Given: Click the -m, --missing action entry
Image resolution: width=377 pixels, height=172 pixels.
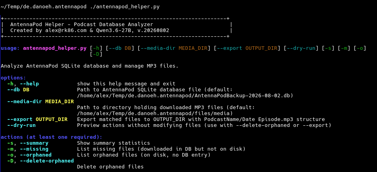Looking at the screenshot, I should point(28,149).
